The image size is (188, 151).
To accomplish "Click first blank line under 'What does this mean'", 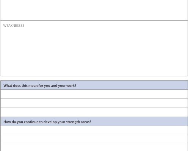I will (x=94, y=94).
